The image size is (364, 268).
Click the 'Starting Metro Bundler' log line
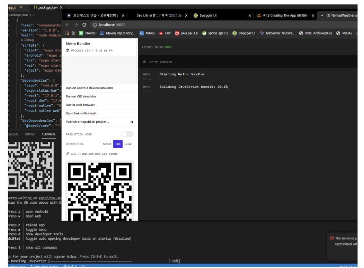point(182,74)
